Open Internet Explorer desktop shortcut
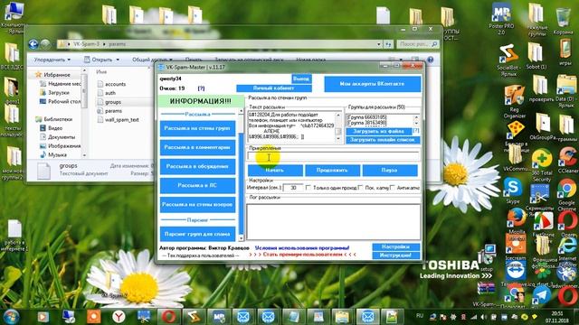 567,246
